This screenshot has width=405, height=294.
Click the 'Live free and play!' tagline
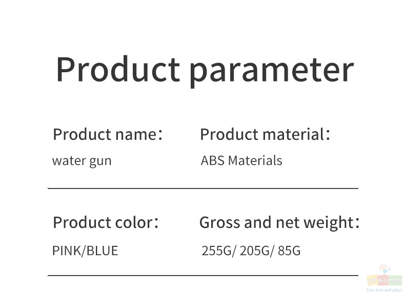coord(384,290)
